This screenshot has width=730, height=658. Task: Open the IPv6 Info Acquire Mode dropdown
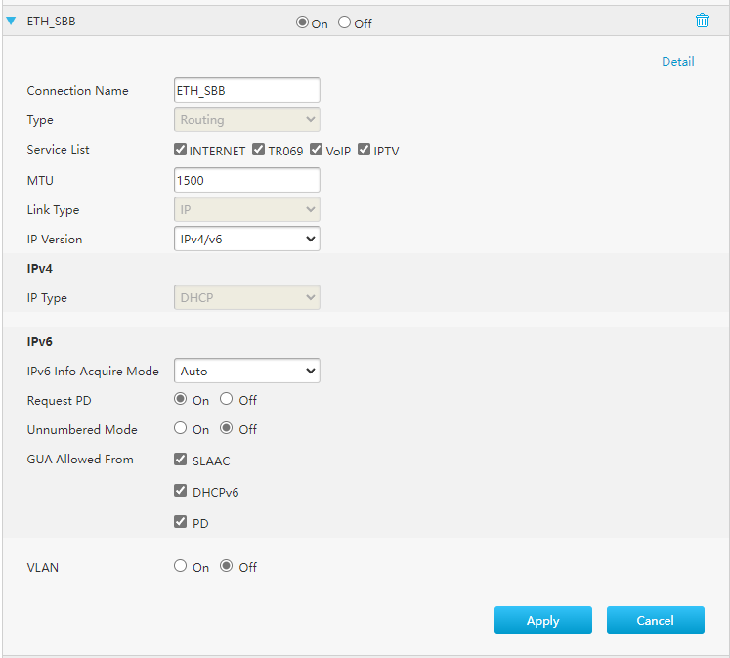pyautogui.click(x=246, y=371)
